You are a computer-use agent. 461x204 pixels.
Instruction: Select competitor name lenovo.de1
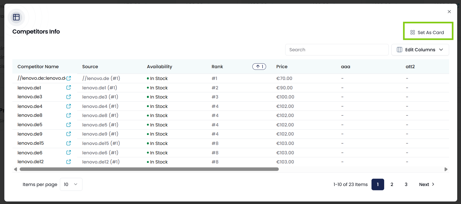[29, 88]
